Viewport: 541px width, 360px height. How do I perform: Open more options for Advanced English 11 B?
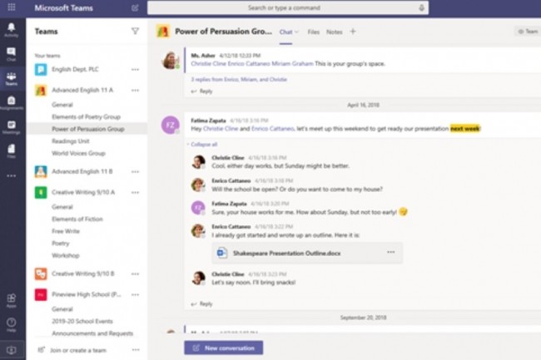point(135,171)
